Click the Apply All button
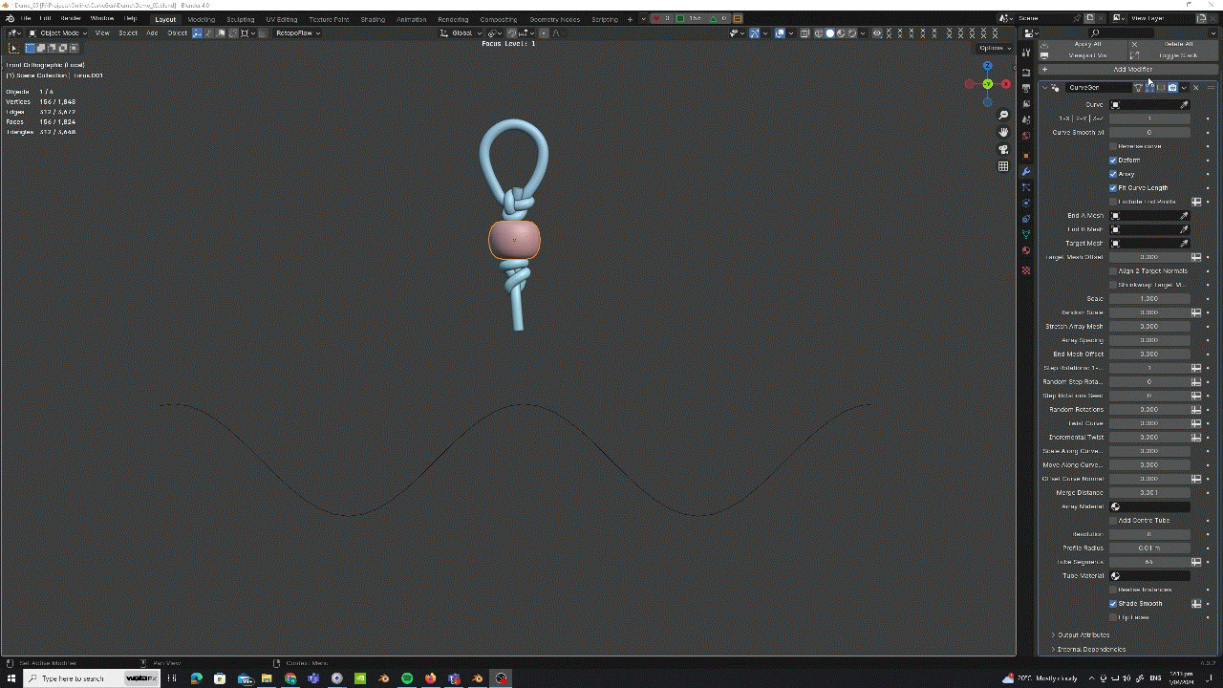The image size is (1223, 688). click(1087, 44)
